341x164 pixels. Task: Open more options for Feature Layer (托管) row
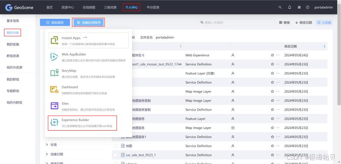tap(278, 73)
